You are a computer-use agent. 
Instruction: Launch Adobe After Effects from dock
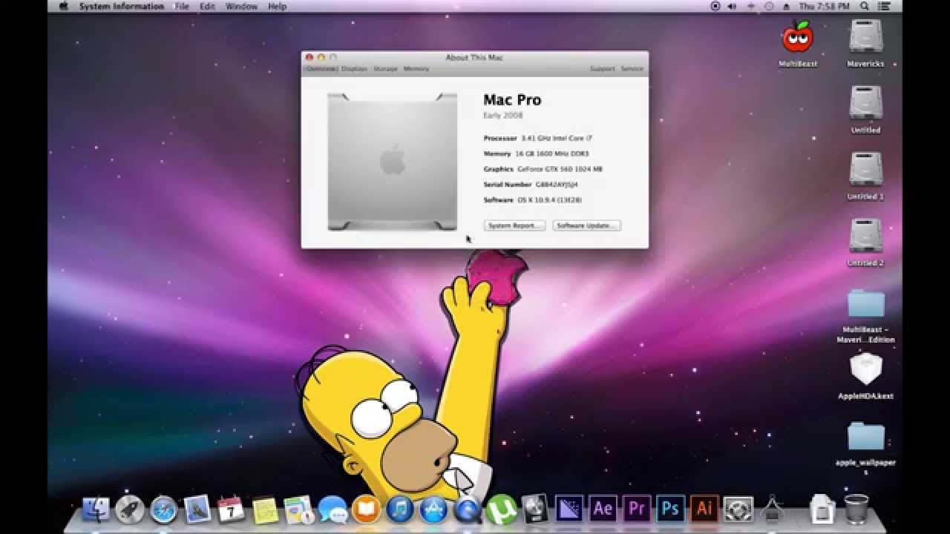tap(603, 510)
